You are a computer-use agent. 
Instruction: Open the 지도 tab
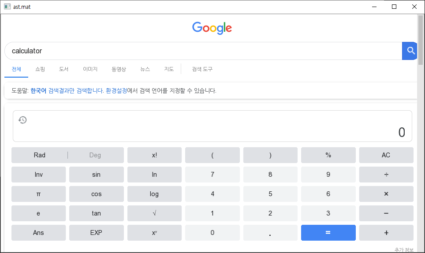[168, 69]
